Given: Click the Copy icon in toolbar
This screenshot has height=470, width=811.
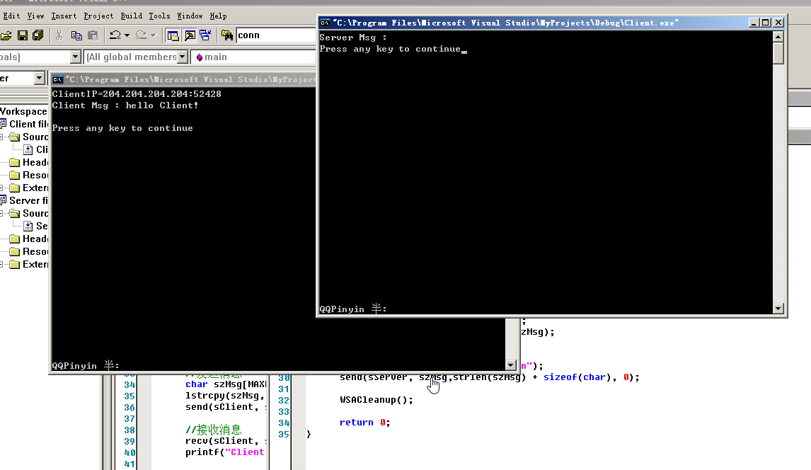Looking at the screenshot, I should point(76,35).
